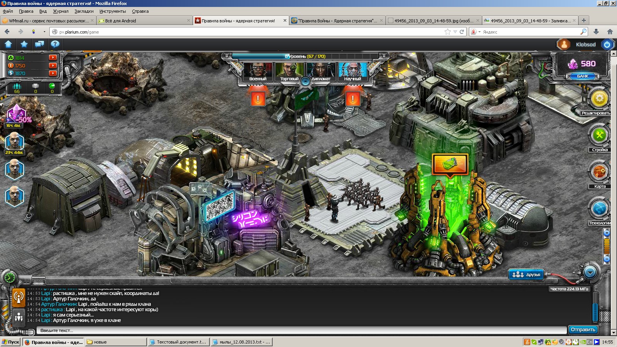The image size is (617, 347).
Task: Open the Инструменты menu
Action: (x=113, y=11)
